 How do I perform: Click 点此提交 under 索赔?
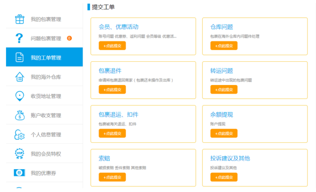point(112,177)
